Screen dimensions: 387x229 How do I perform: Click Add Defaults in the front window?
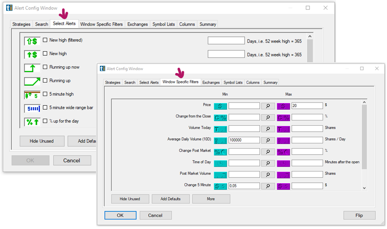coord(170,199)
